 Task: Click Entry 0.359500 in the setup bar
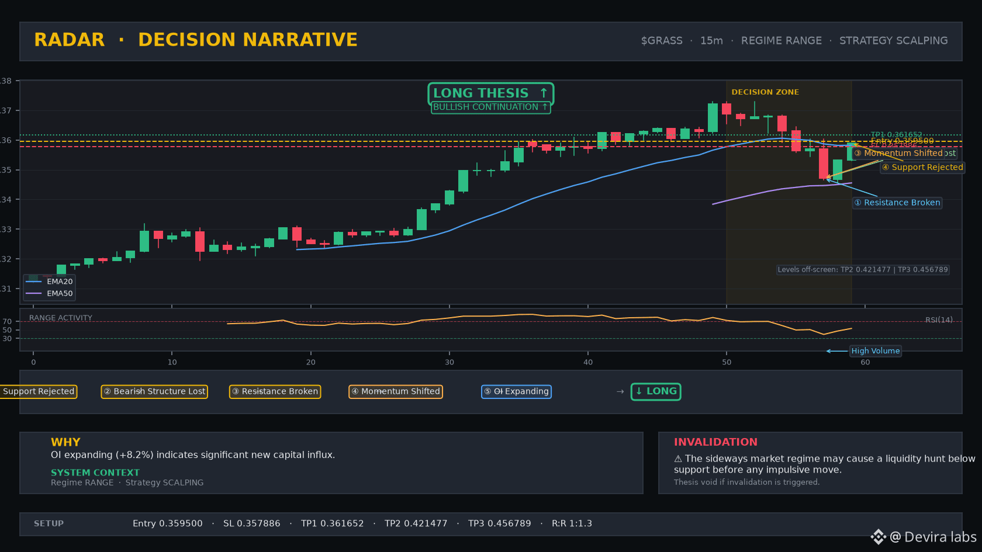tap(168, 523)
